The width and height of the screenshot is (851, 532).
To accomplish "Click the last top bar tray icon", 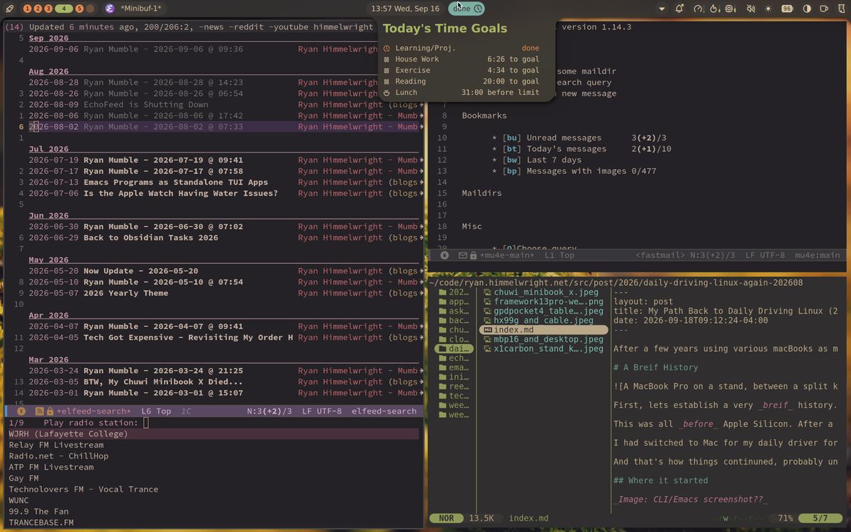I will [x=840, y=9].
